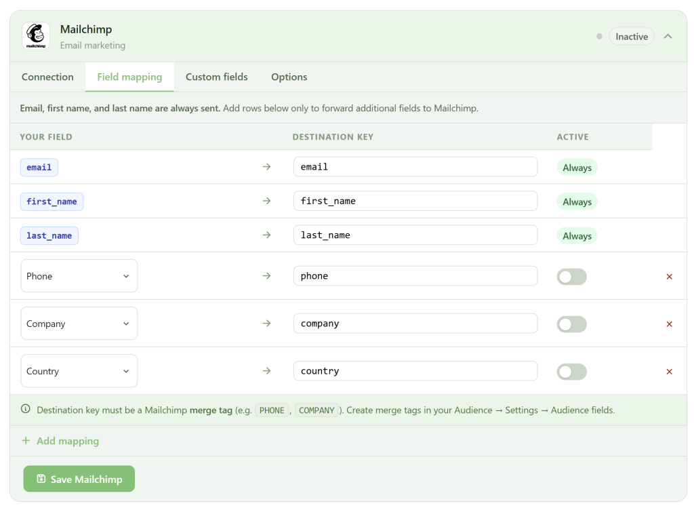This screenshot has width=694, height=508.
Task: Click the ACTIVE column header
Action: [x=573, y=137]
